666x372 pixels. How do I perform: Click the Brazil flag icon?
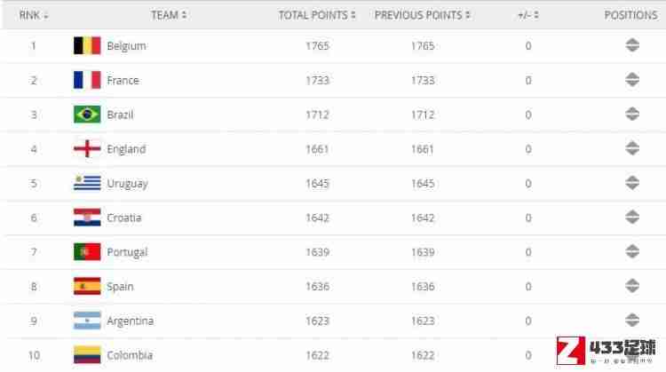click(x=87, y=115)
